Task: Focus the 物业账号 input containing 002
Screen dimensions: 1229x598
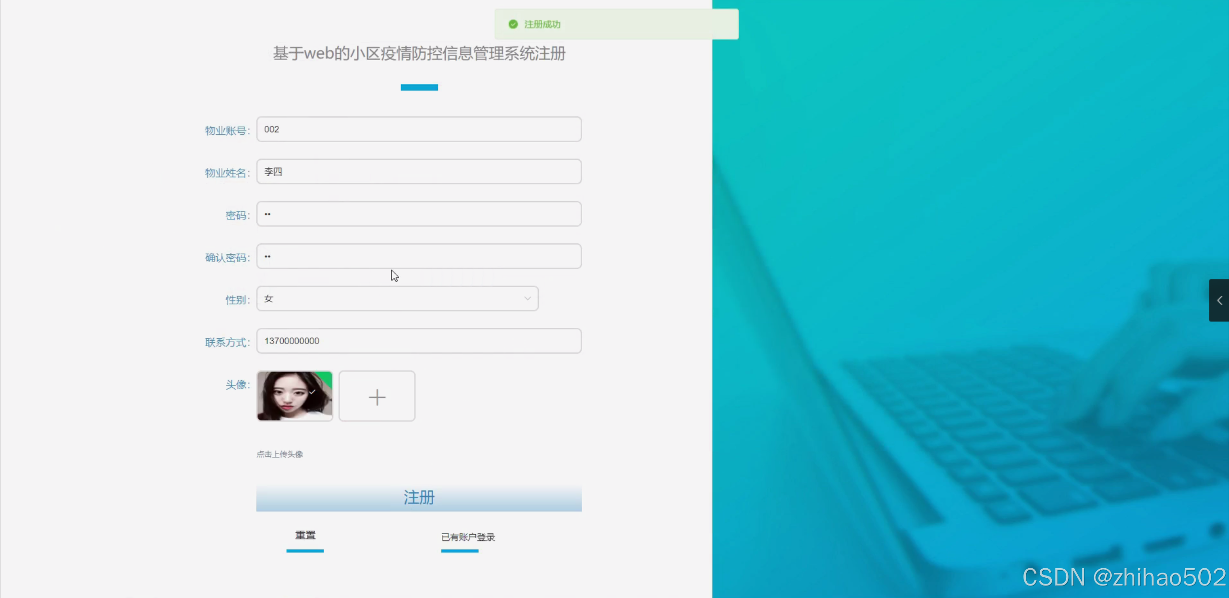Action: pos(418,129)
